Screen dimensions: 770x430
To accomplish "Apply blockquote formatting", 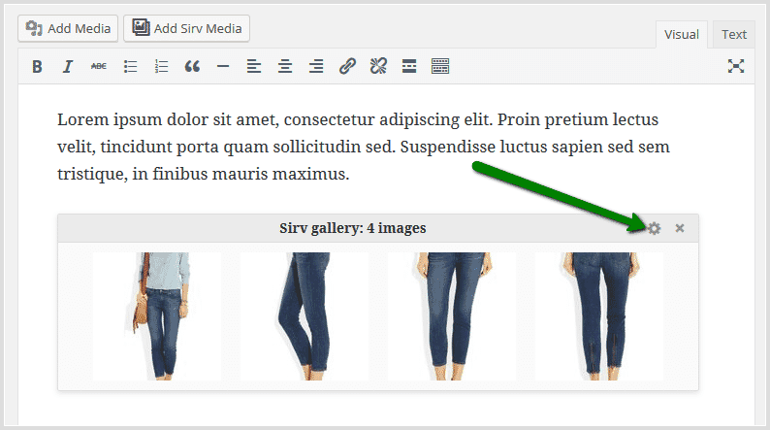I will tap(192, 66).
